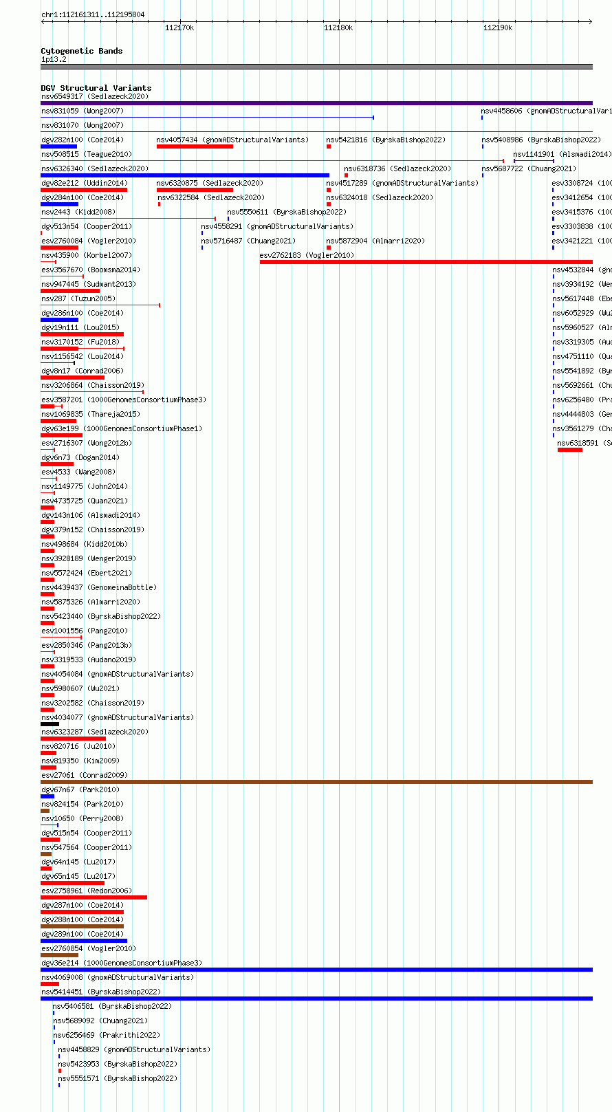Select nsv5414451 (ByrskaBishop2022) label

tap(101, 992)
